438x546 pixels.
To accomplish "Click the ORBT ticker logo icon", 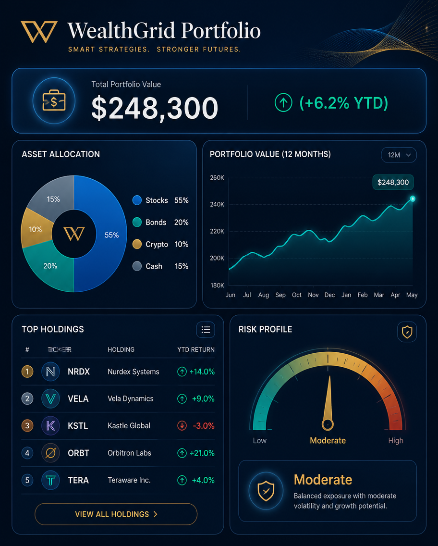I will pyautogui.click(x=50, y=453).
